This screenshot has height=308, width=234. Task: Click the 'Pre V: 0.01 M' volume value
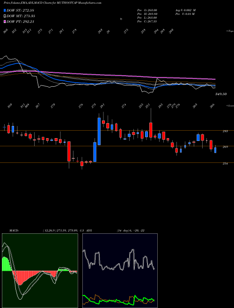click(x=185, y=14)
